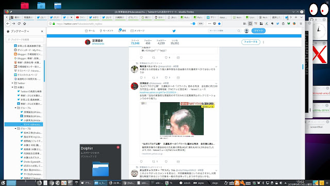330x186 pixels.
Task: Switch to the first Ruby tab
Action: coord(185,17)
